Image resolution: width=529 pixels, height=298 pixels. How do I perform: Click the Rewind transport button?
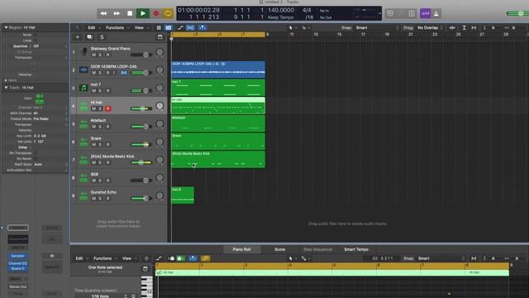(103, 13)
